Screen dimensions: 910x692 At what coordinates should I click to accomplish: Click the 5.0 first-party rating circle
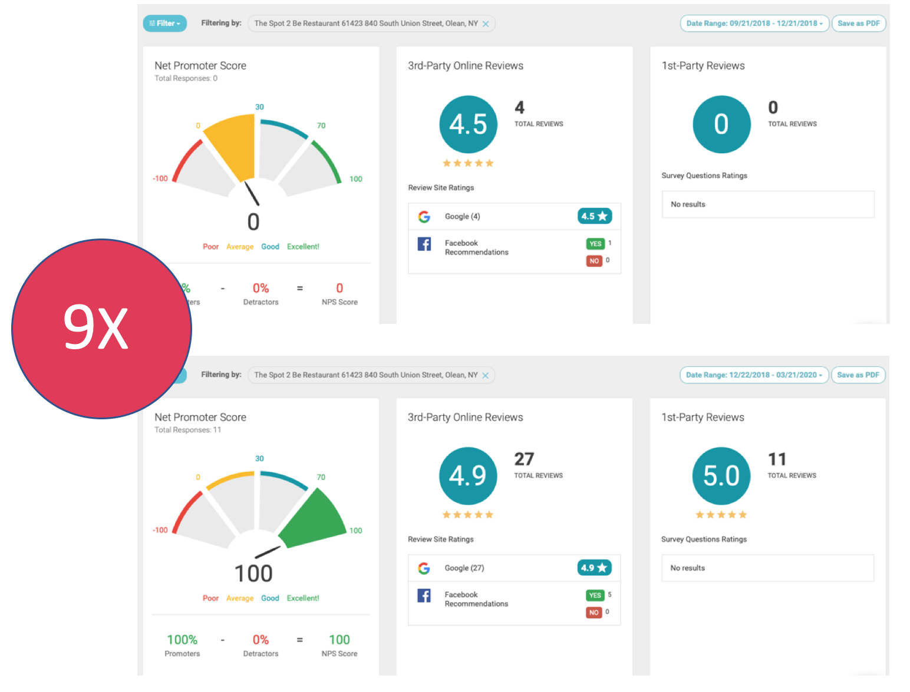(x=721, y=476)
